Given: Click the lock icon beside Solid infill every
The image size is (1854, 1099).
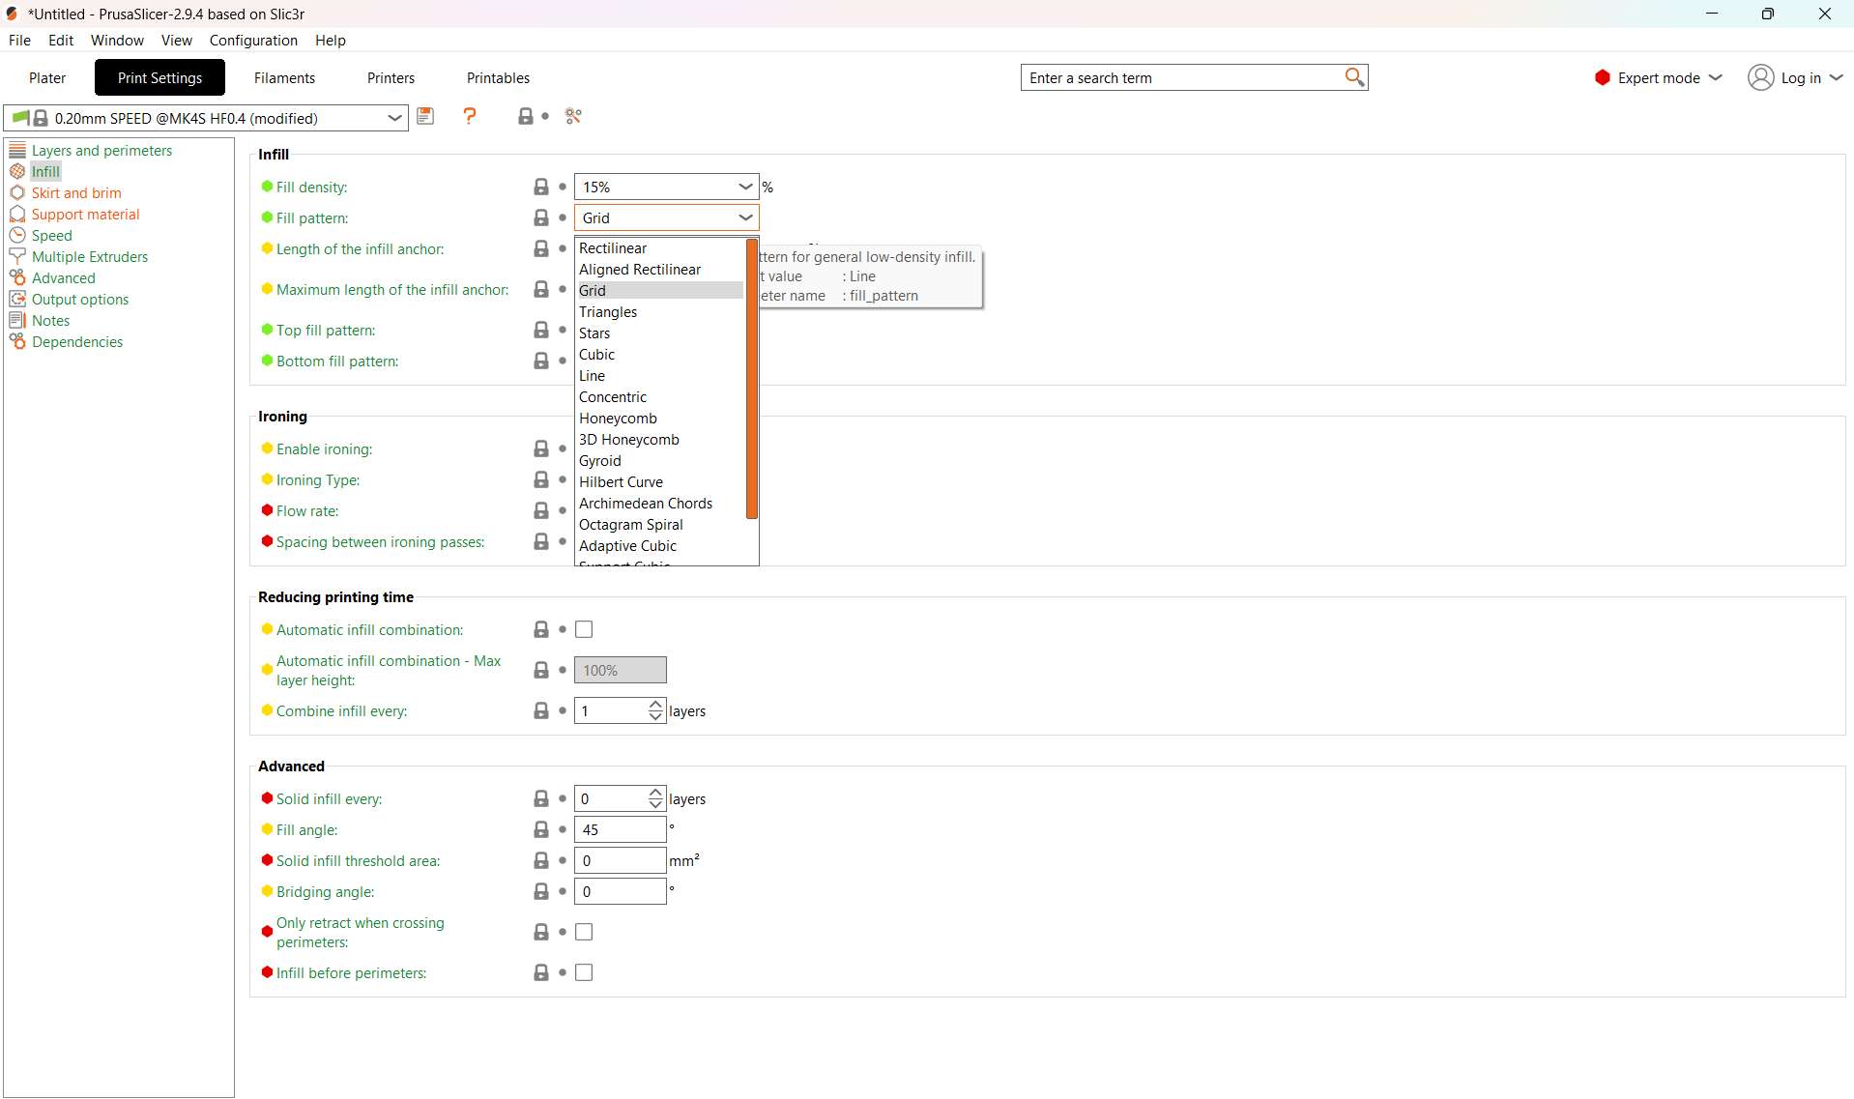Looking at the screenshot, I should [x=541, y=798].
